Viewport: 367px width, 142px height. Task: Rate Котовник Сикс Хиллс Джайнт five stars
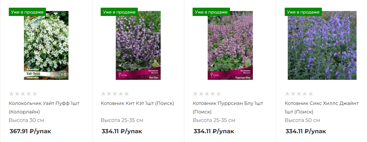point(311,94)
